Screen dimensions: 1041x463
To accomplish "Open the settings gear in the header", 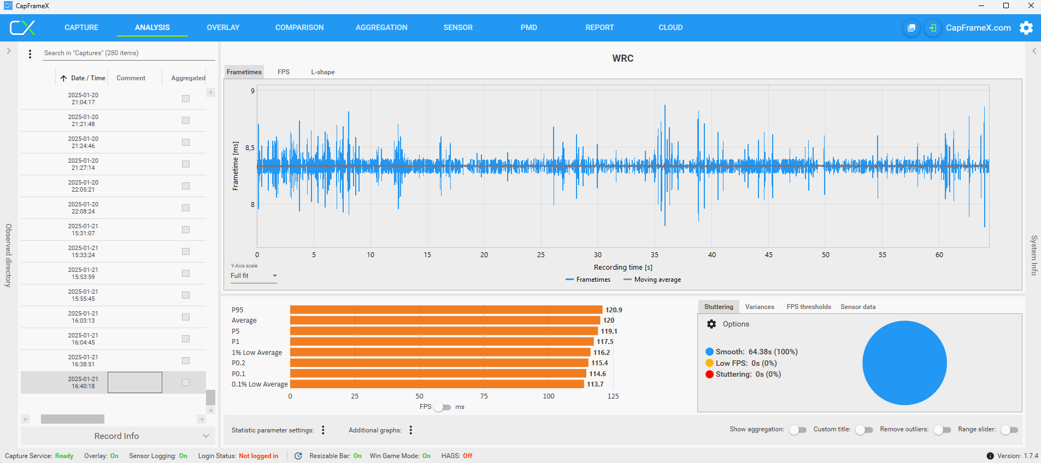I will (x=1026, y=28).
